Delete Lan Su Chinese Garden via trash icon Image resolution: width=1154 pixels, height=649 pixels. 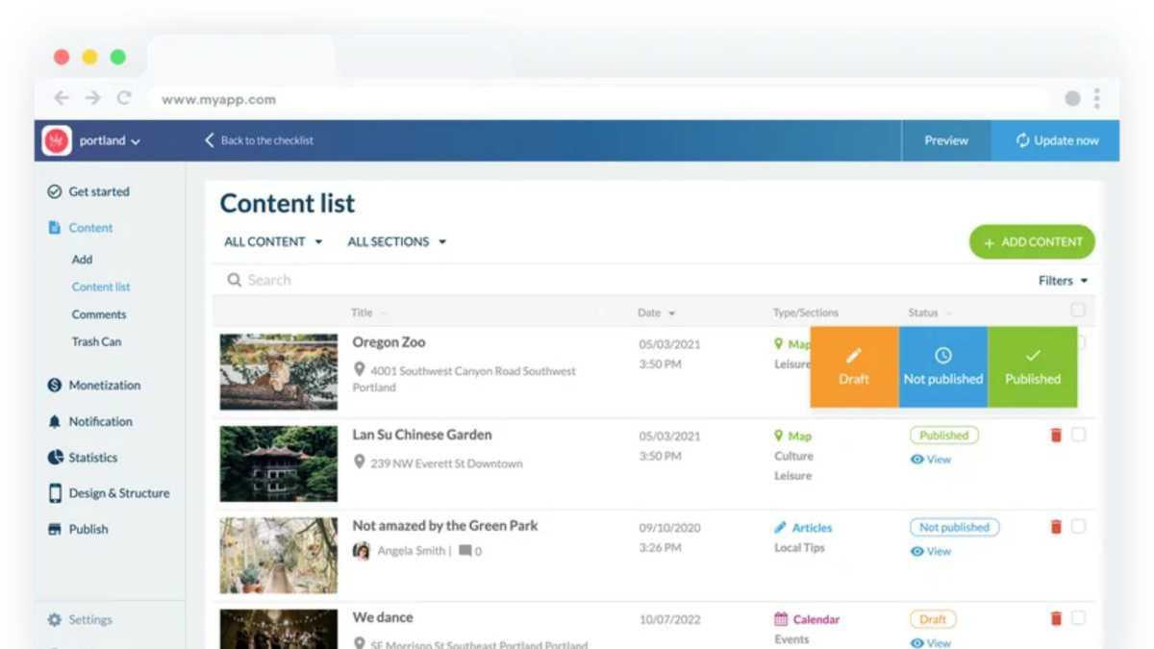coord(1056,436)
